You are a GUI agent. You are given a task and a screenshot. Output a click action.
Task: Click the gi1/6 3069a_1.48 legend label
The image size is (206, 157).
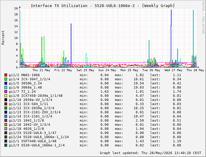click(x=25, y=87)
